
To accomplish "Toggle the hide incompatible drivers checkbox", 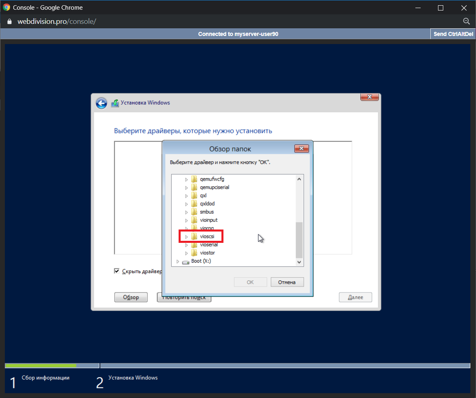I will tap(117, 271).
